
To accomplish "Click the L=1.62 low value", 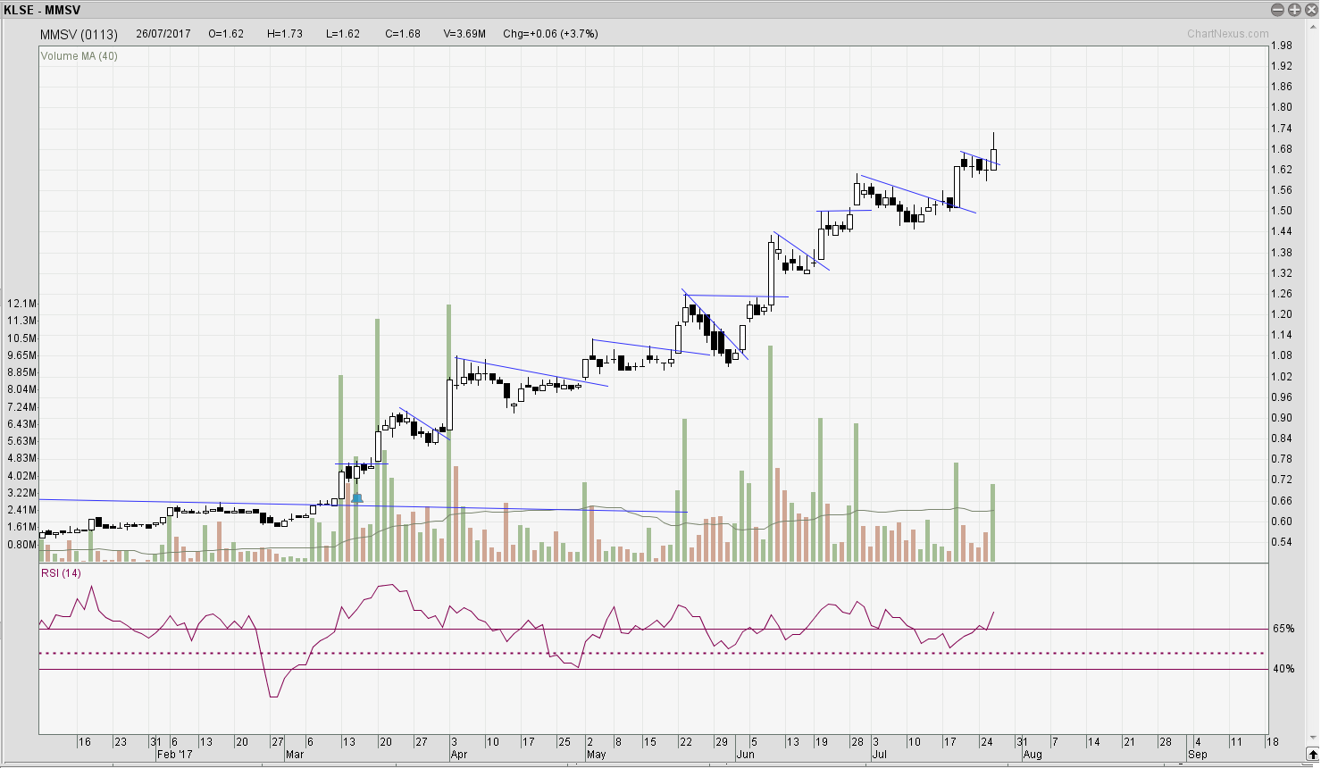I will click(x=343, y=34).
